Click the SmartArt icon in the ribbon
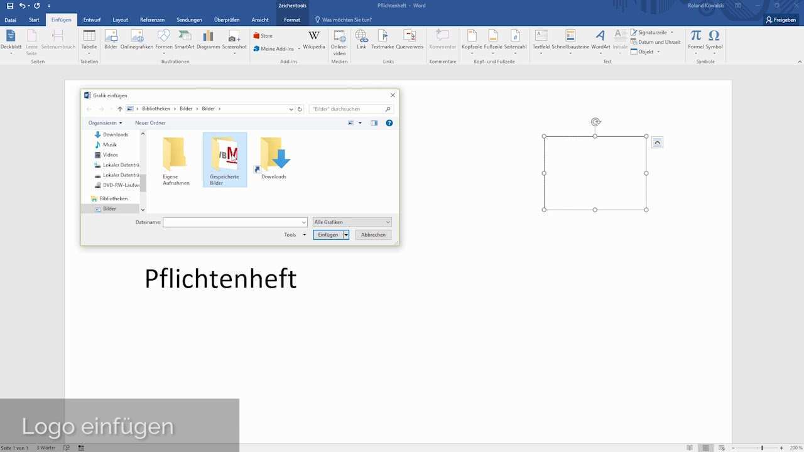Image resolution: width=804 pixels, height=452 pixels. pos(184,39)
